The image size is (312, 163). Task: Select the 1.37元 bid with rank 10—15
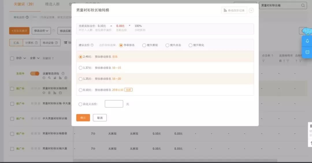coord(80,68)
